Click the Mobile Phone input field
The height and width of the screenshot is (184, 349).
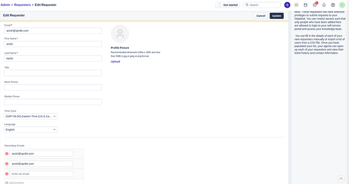coord(53,102)
